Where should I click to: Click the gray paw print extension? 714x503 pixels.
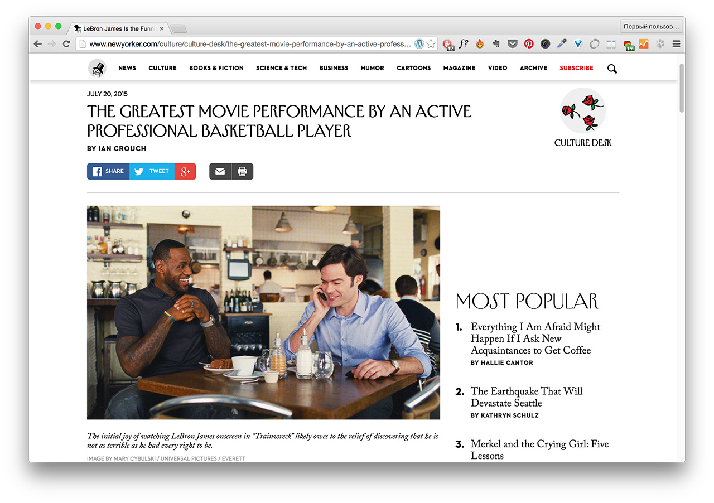[660, 43]
